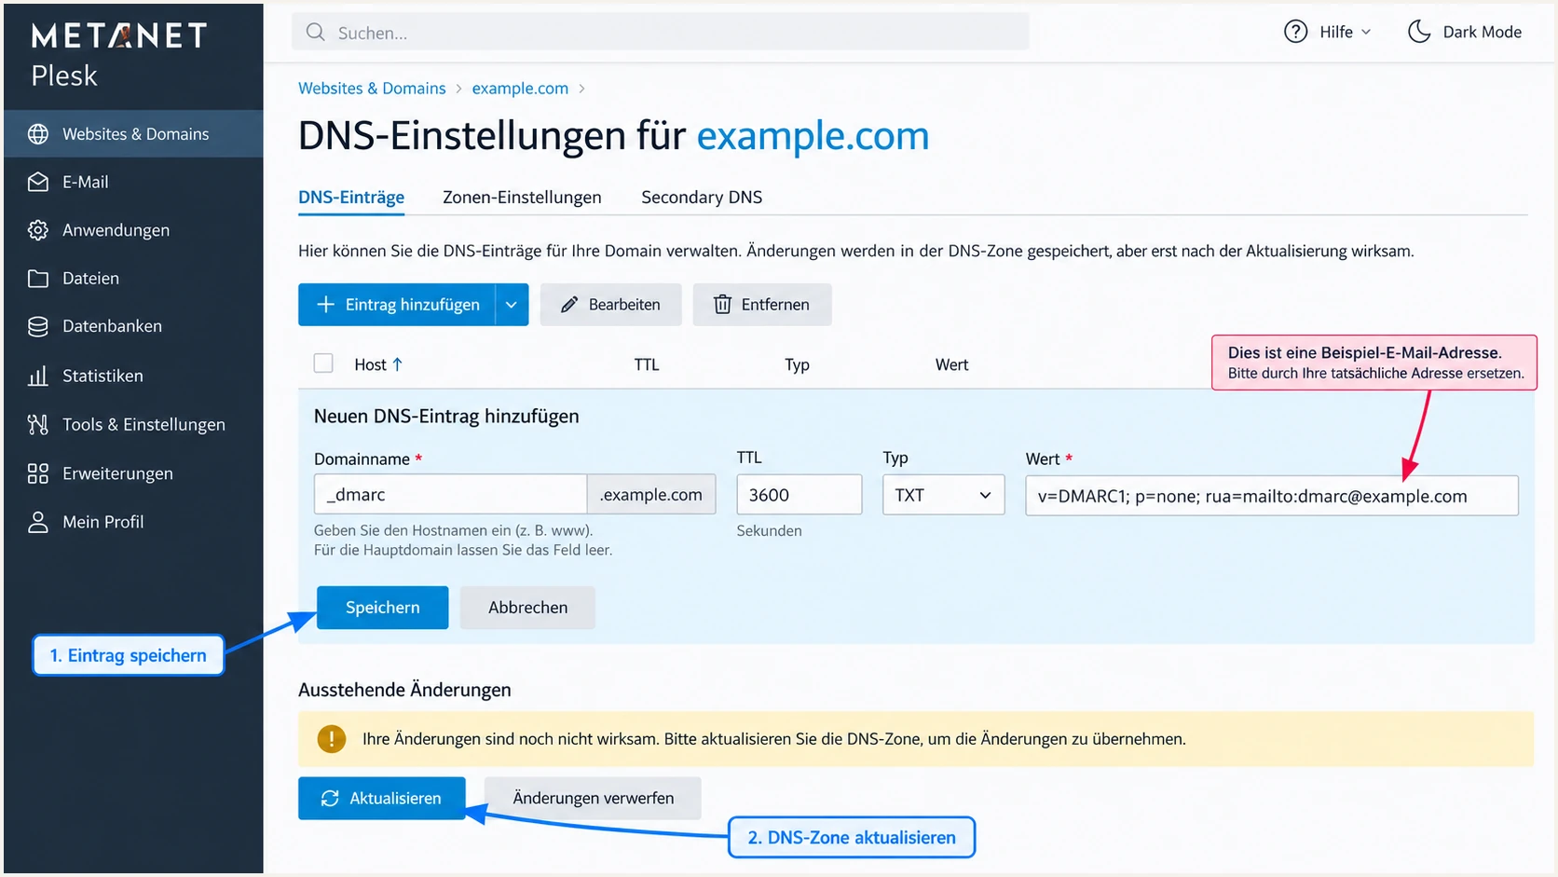Open Anwendungen gear icon in sidebar
This screenshot has width=1558, height=877.
pos(38,230)
